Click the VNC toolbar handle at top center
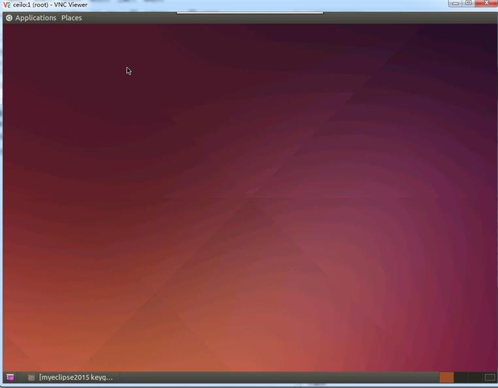The image size is (498, 388). [250, 12]
